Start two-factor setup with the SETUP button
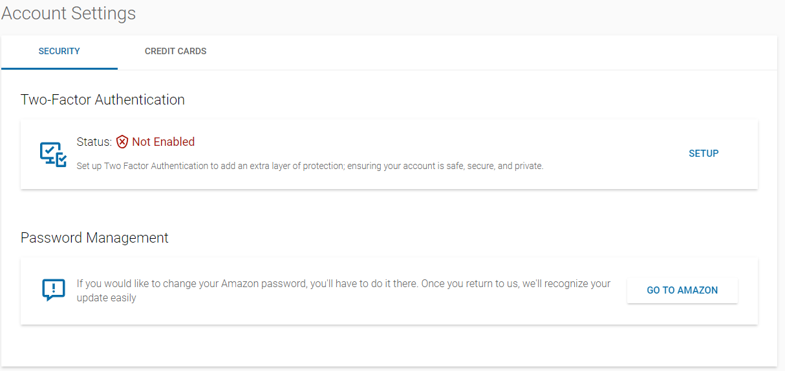Viewport: 785px width, 371px height. click(704, 154)
